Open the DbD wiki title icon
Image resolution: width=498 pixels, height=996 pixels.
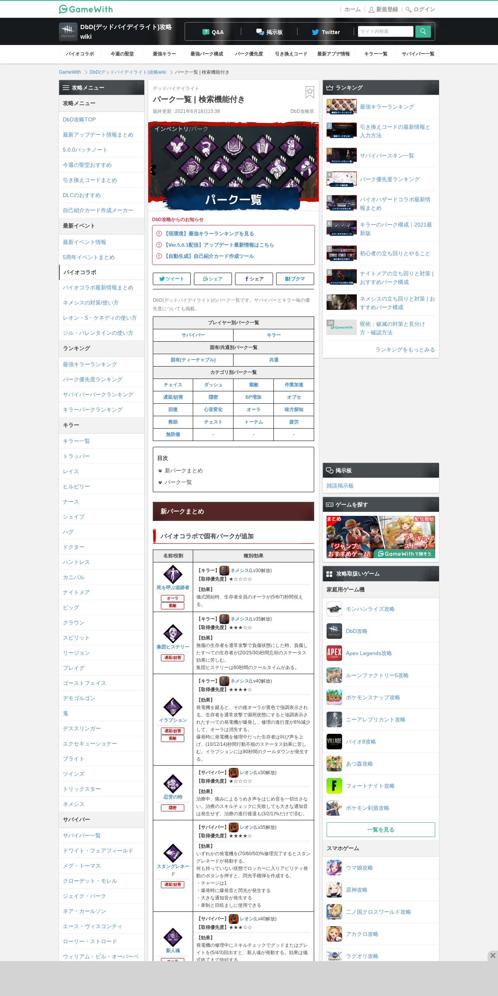[68, 32]
